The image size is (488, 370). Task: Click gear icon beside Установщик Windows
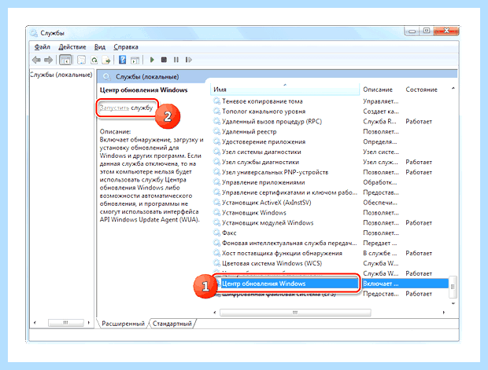216,212
